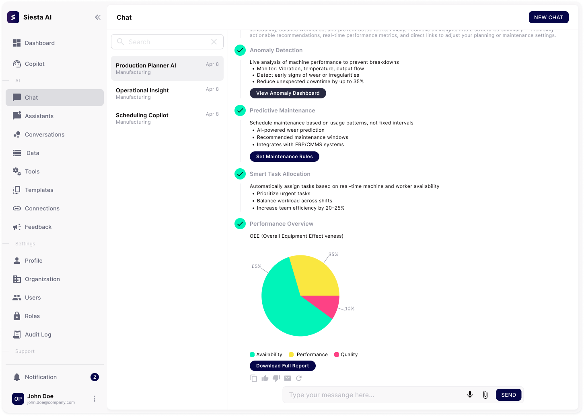
Task: Open John Doe account options menu
Action: 95,399
